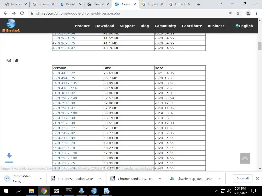The image size is (262, 196).
Task: Open a new tab with plus button
Action: [x=199, y=5]
